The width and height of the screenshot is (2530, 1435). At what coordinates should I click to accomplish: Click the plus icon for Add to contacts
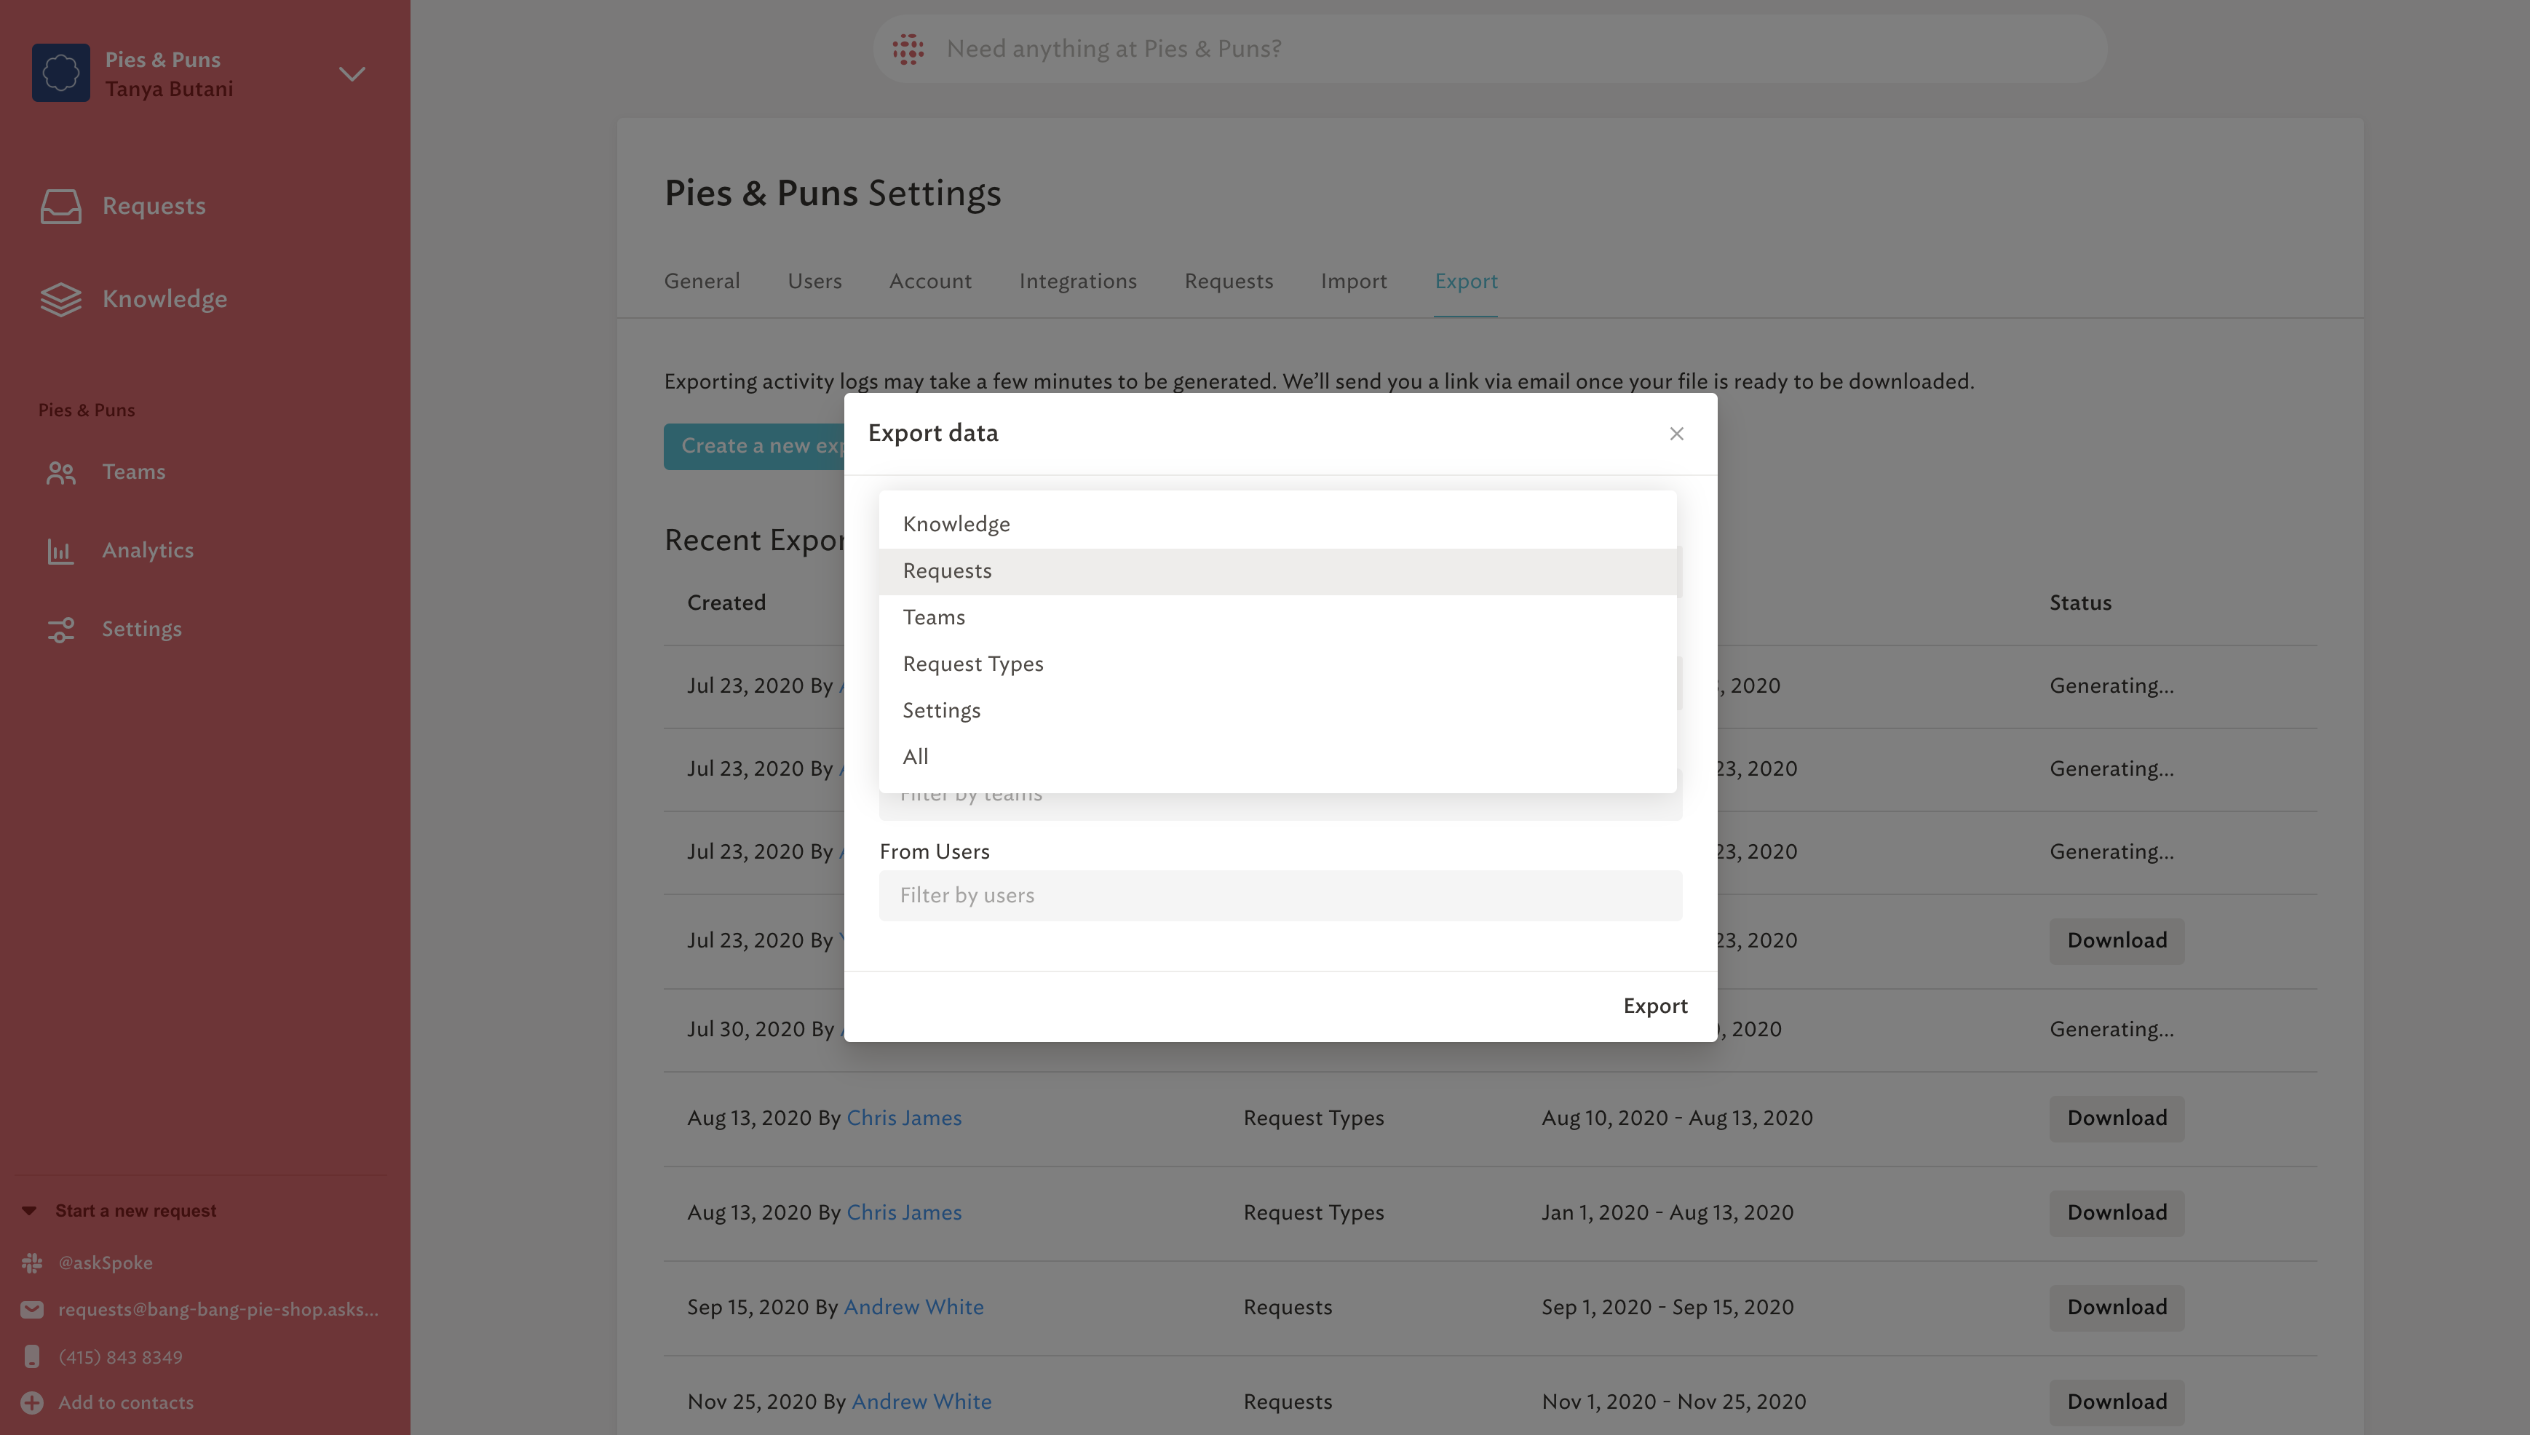pyautogui.click(x=31, y=1402)
